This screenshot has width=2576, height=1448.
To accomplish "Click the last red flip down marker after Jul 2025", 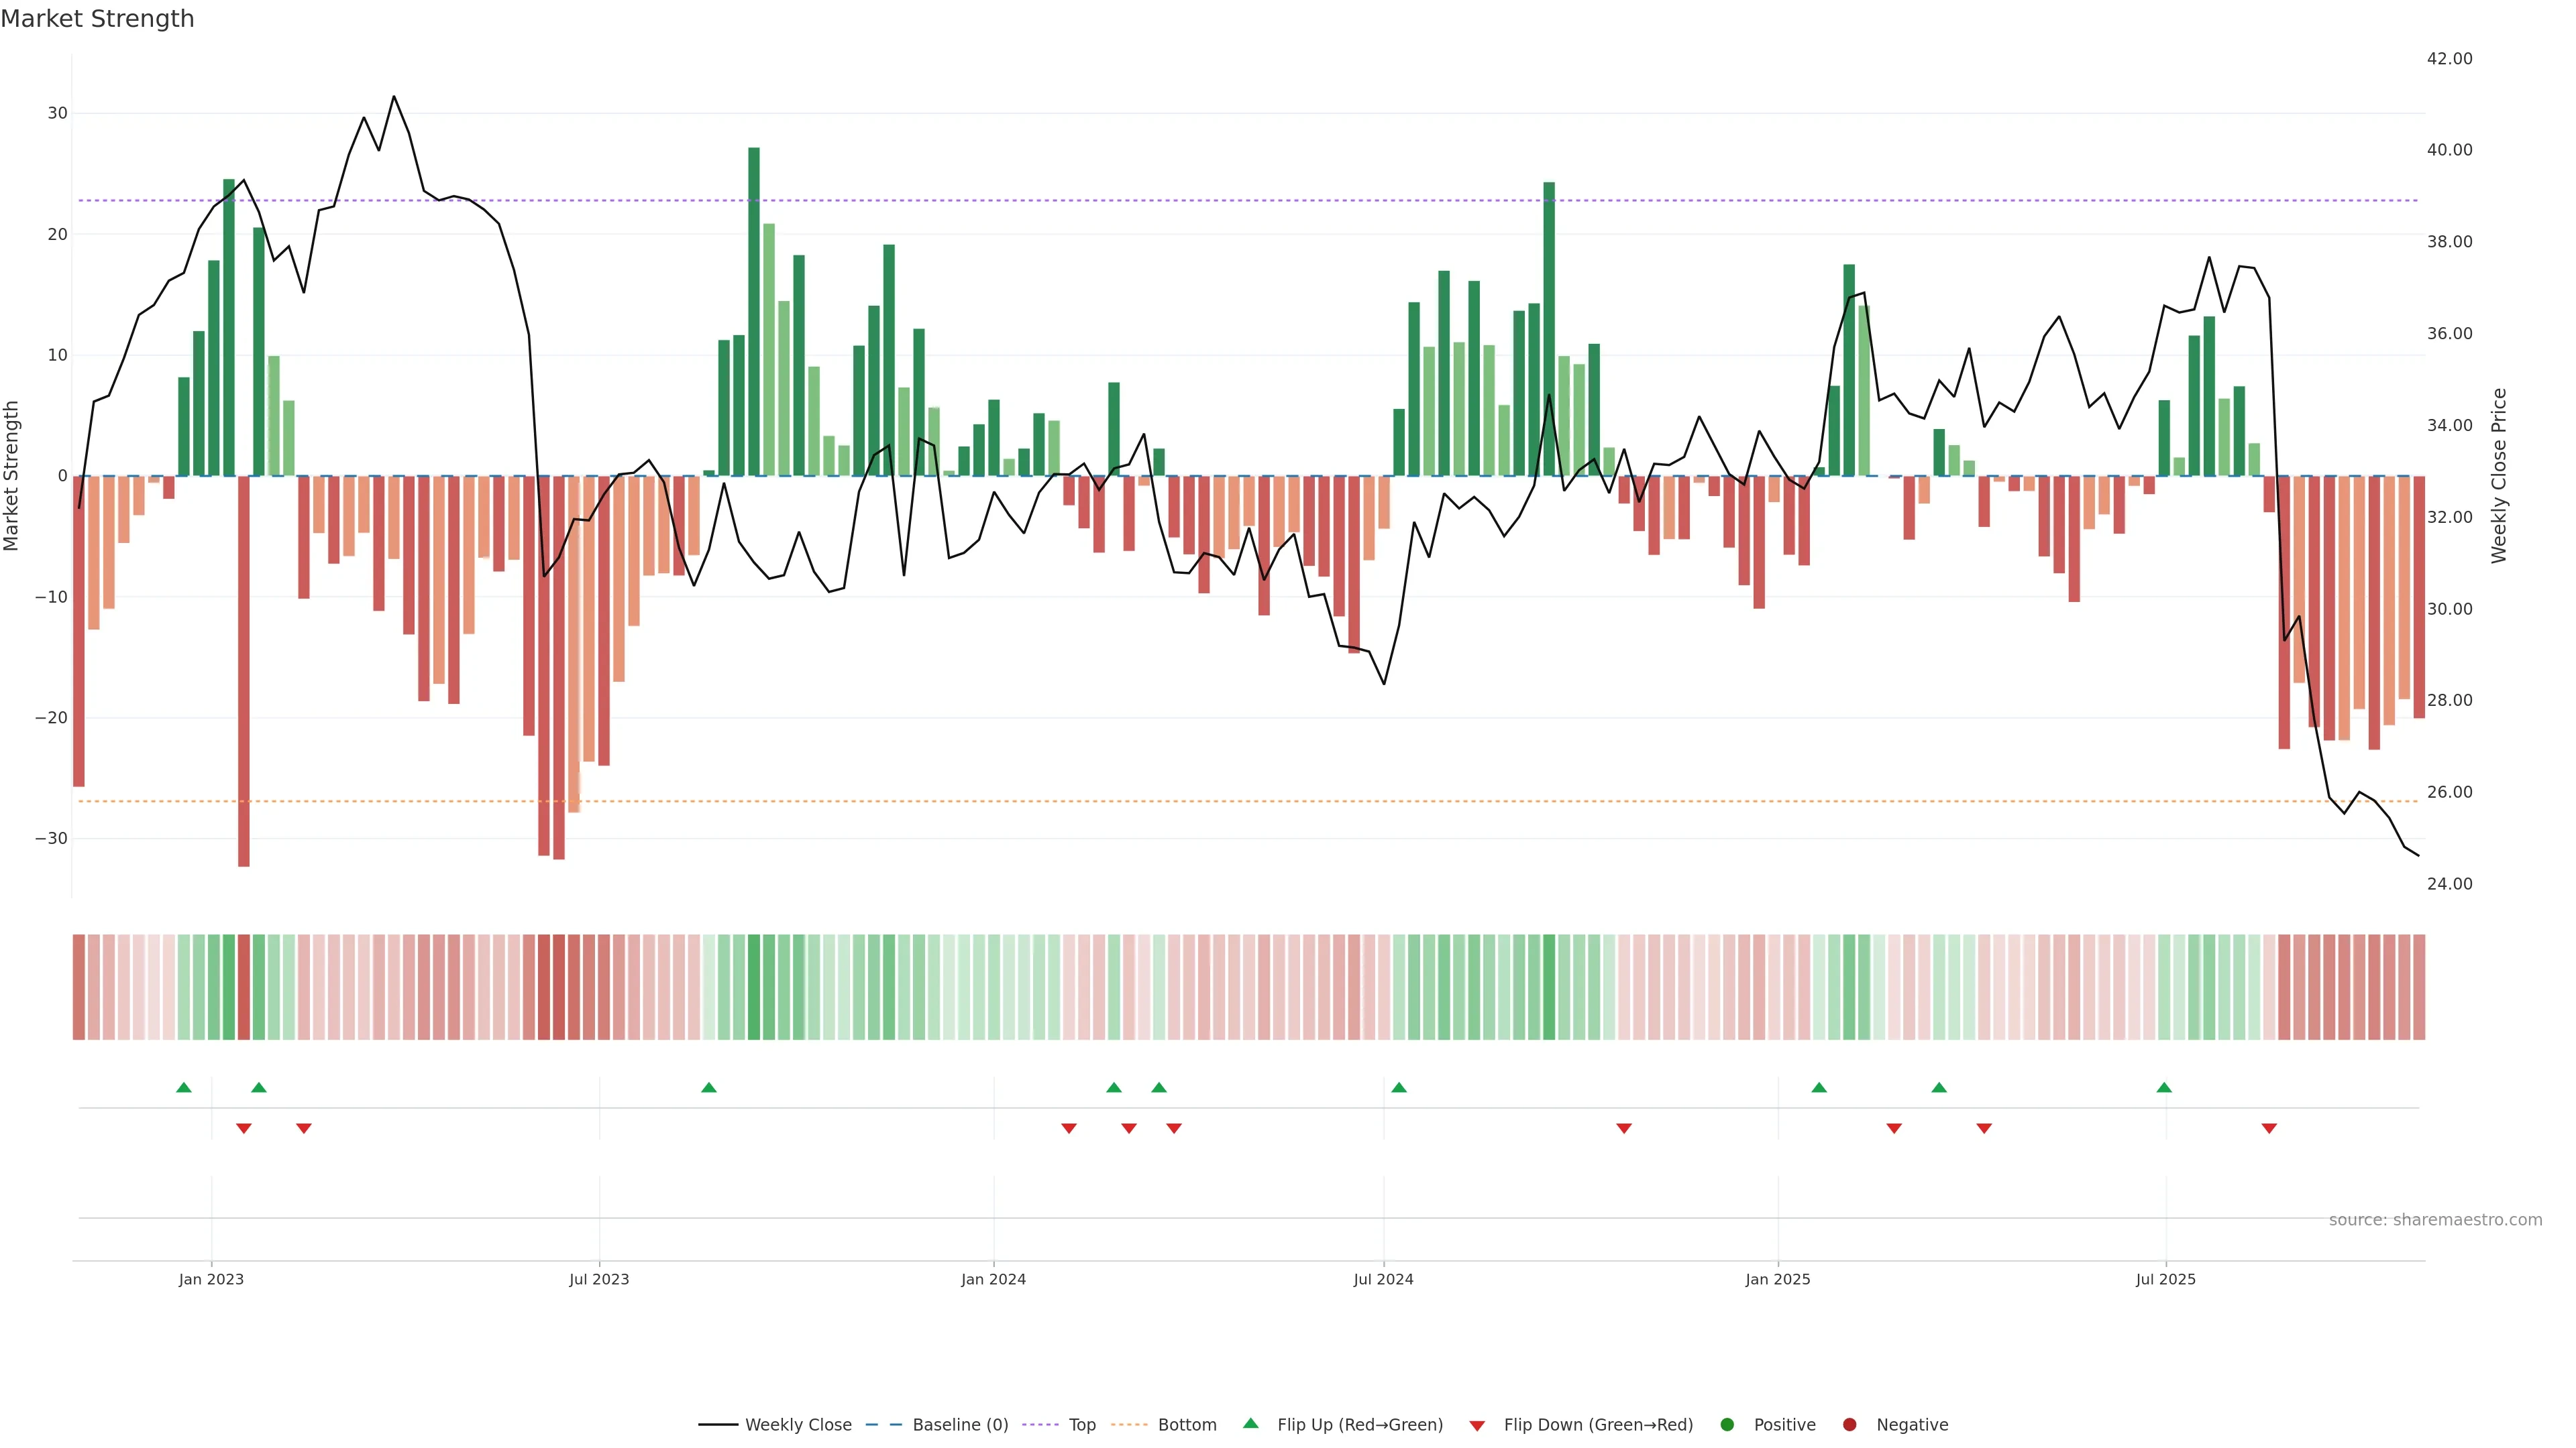I will [2269, 1128].
